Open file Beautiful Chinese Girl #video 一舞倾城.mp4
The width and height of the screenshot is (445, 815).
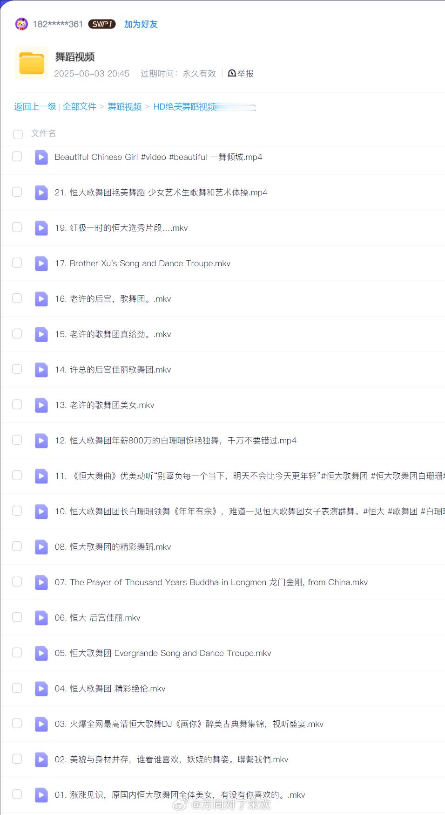coord(158,157)
